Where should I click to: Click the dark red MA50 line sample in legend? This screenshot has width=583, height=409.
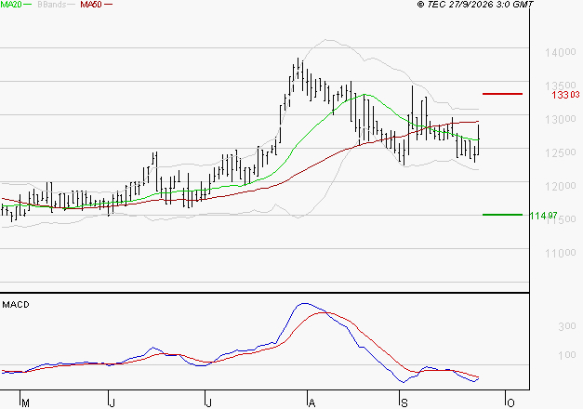click(108, 5)
